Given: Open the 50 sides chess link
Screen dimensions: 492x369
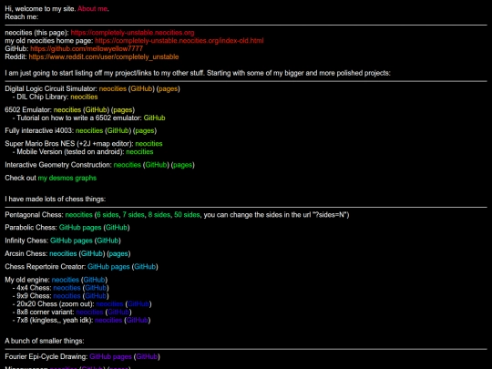Looking at the screenshot, I should click(x=187, y=215).
